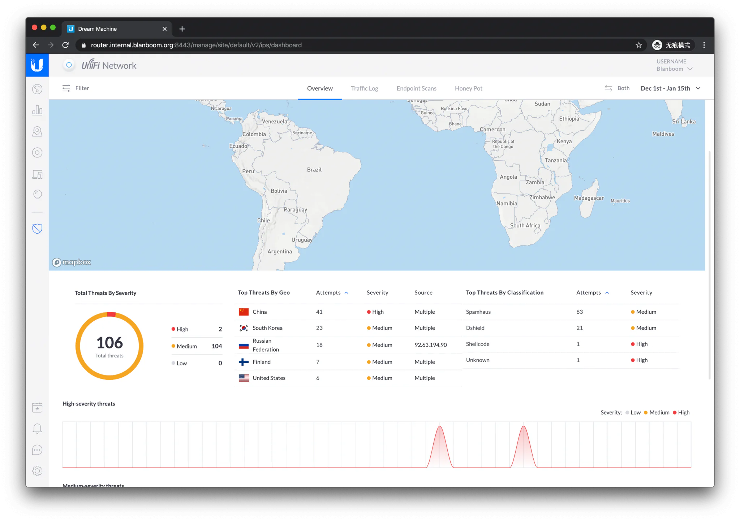Open the Statistics bar chart icon
The width and height of the screenshot is (740, 521).
click(37, 110)
